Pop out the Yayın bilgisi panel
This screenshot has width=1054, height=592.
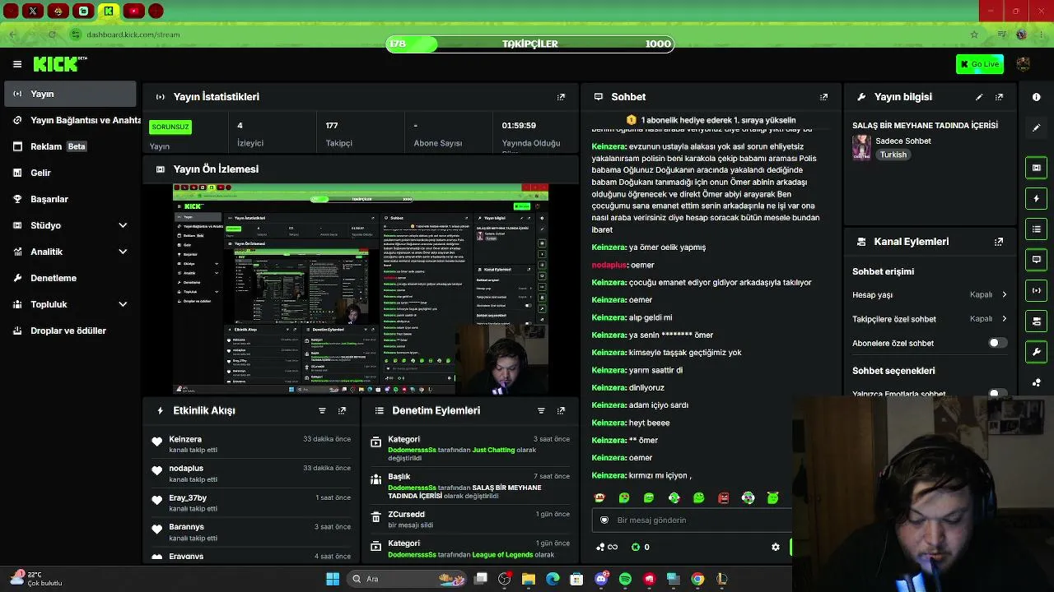pos(999,97)
